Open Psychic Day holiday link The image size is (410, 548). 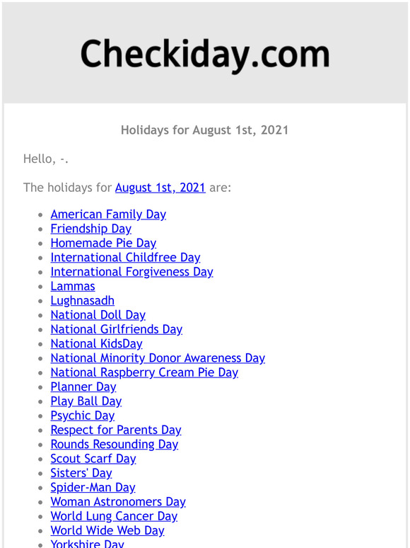click(82, 416)
